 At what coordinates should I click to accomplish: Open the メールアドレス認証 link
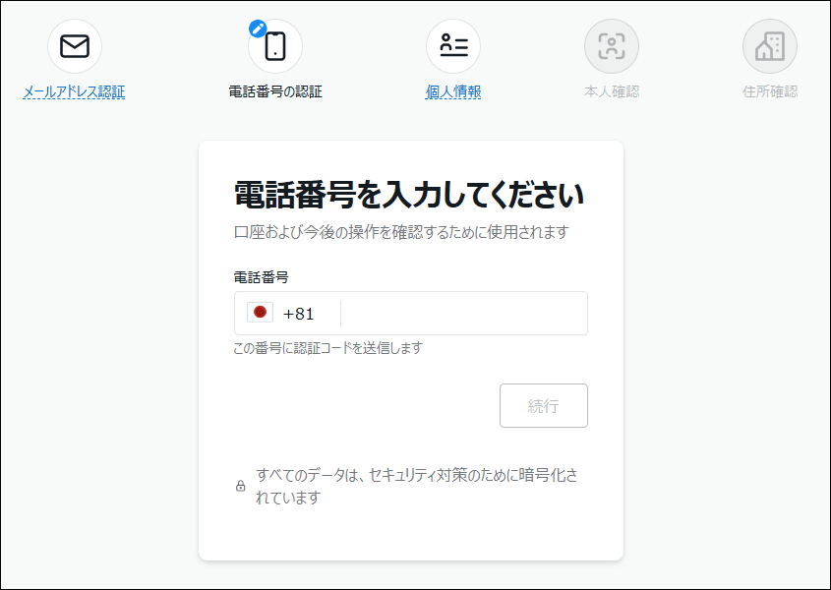point(75,92)
